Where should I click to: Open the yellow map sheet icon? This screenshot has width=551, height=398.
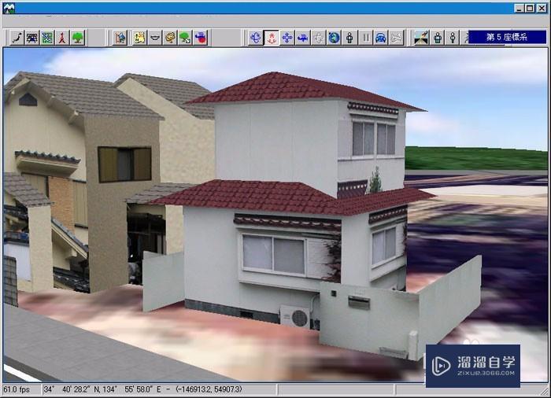coord(139,38)
